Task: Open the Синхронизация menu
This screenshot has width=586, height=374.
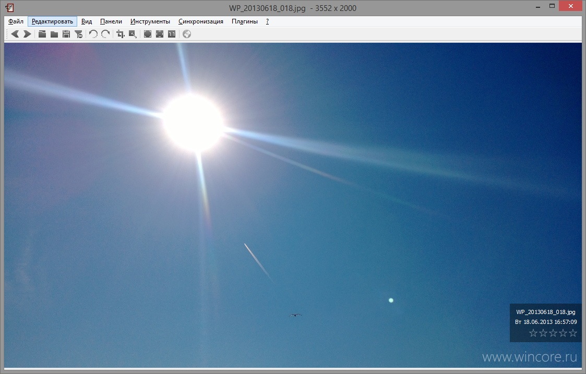Action: click(x=201, y=21)
